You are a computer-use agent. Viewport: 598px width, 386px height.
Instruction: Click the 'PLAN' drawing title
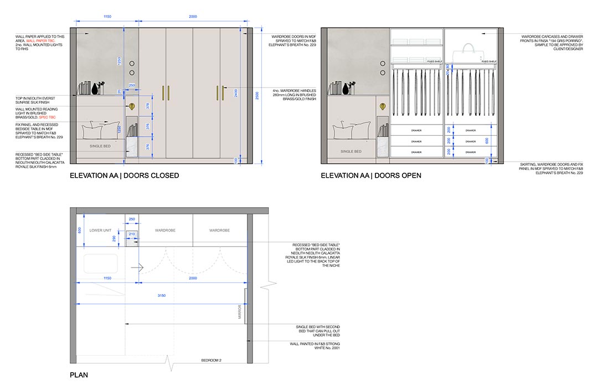point(79,375)
